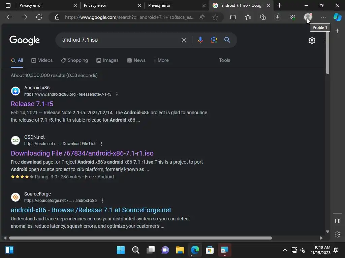Open taskbar Search
This screenshot has height=258, width=345.
coord(135,250)
